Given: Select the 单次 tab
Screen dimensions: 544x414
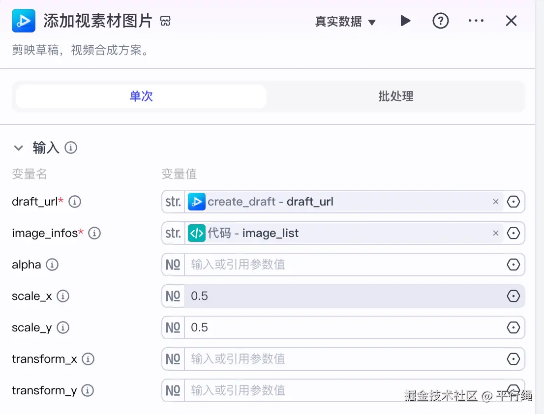Looking at the screenshot, I should pos(141,96).
